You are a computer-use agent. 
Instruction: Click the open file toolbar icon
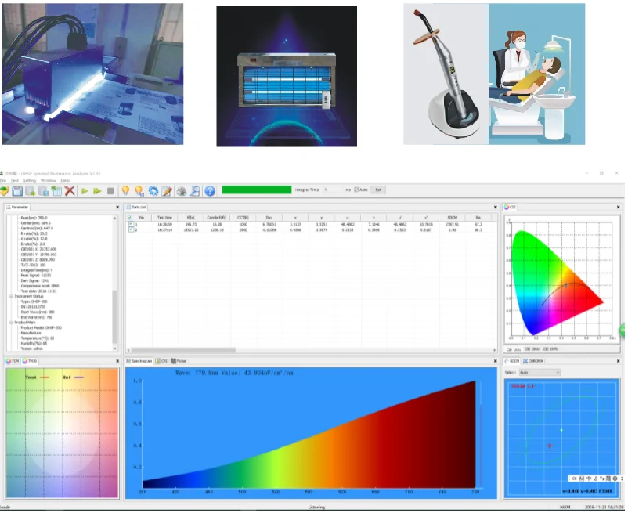coord(4,191)
